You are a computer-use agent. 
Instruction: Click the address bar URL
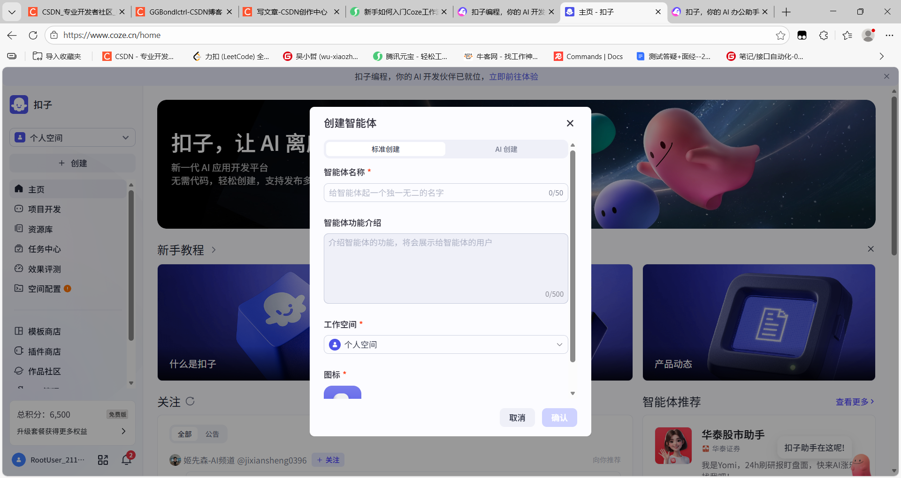(x=112, y=35)
